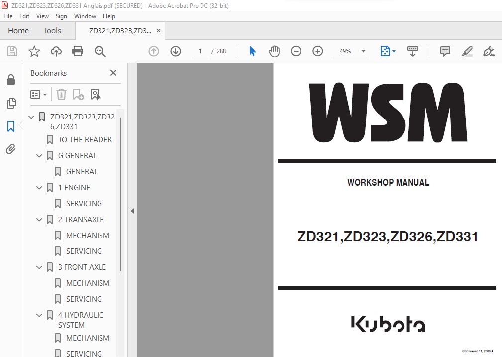Delete selected bookmark trash icon
This screenshot has width=502, height=357.
point(61,94)
